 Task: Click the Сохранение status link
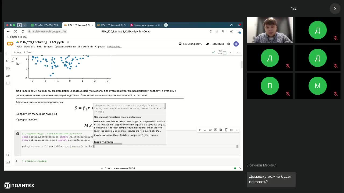tap(114, 47)
